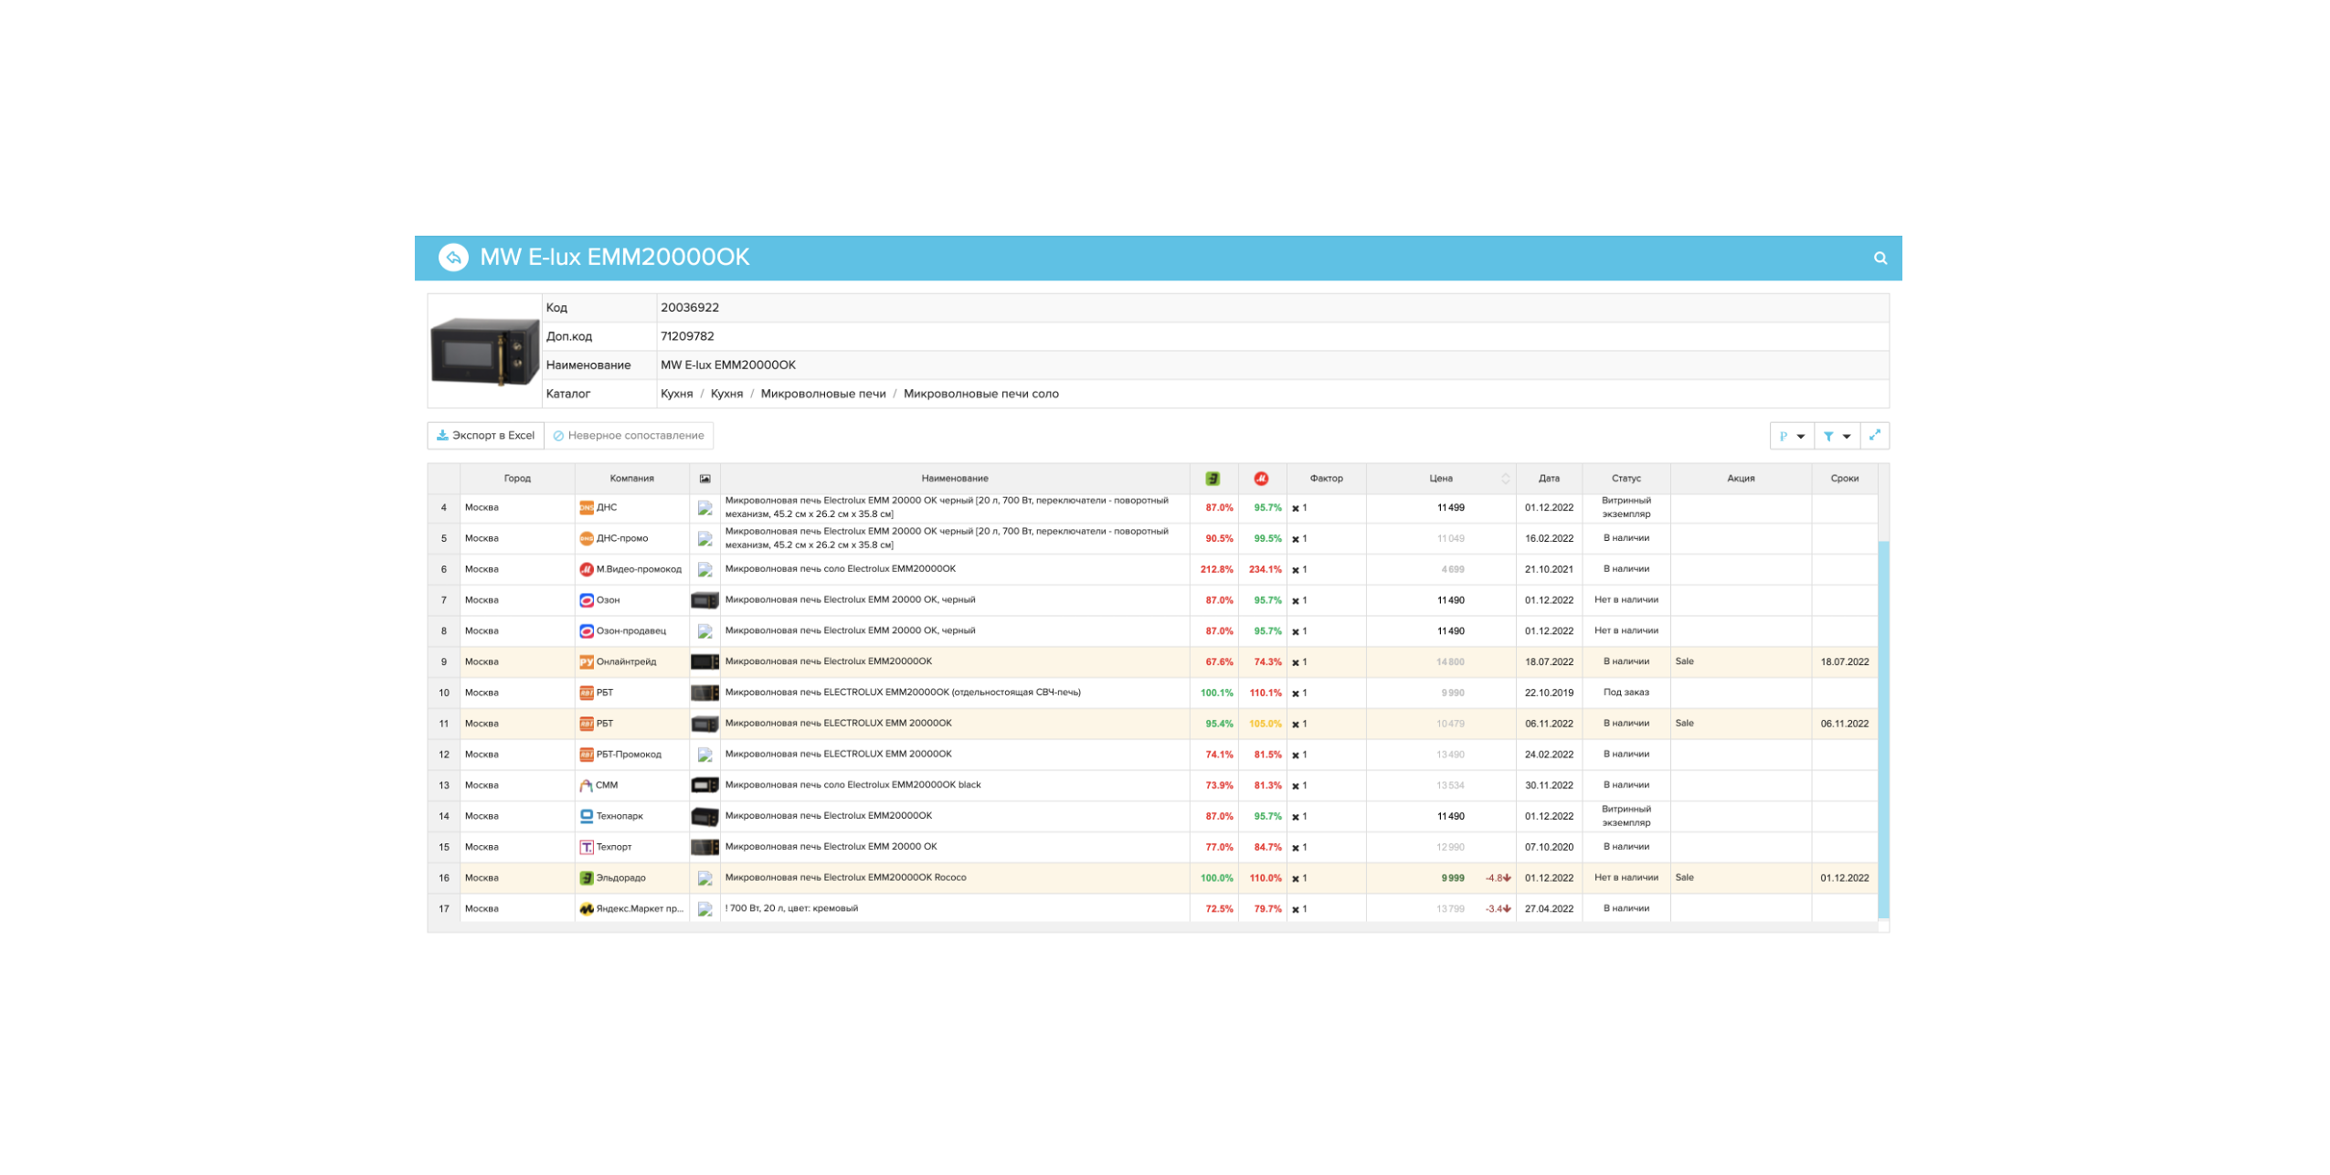Click the Eldorado green logo column header
This screenshot has width=2330, height=1175.
click(1212, 478)
